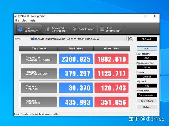Select the 379.297 read result

76,73
